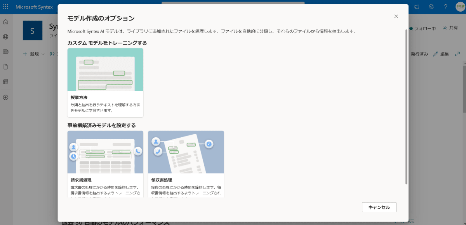Open the lists icon in left sidebar
The width and height of the screenshot is (466, 225).
pyautogui.click(x=5, y=81)
